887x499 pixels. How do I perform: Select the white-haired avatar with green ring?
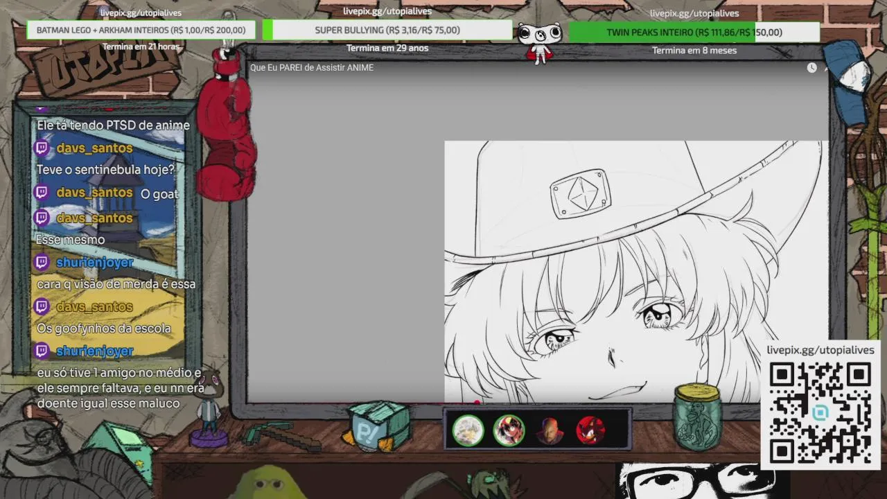[x=468, y=430]
